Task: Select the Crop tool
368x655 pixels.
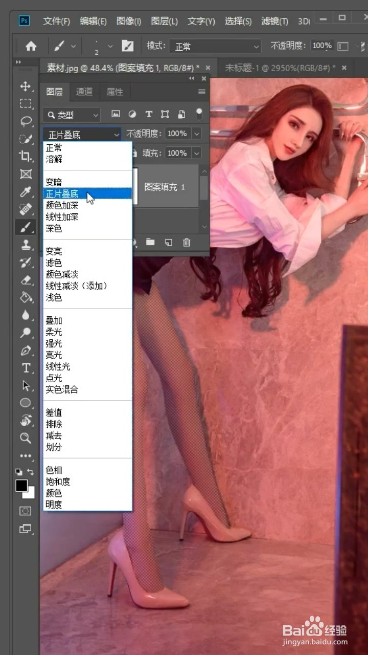Action: tap(26, 156)
